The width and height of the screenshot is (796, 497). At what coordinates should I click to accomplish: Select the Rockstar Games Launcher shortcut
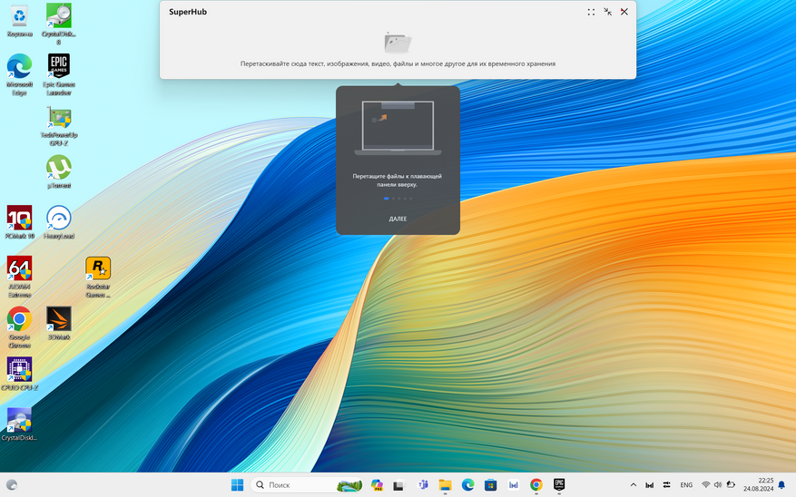(97, 269)
